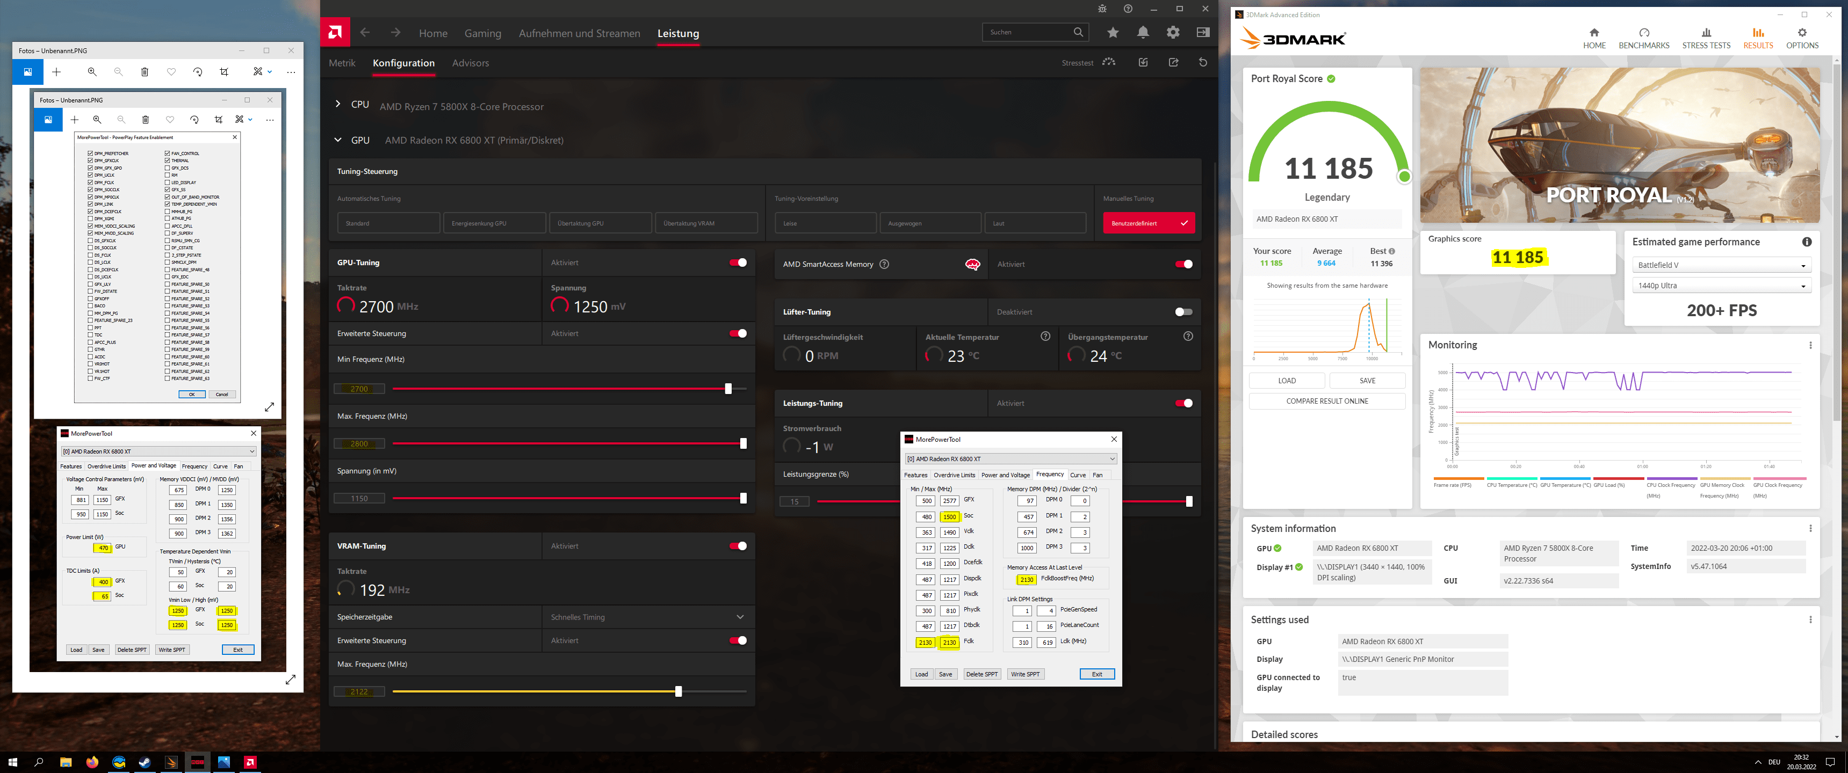Open Steam from the Windows taskbar
This screenshot has width=1848, height=773.
tap(145, 762)
